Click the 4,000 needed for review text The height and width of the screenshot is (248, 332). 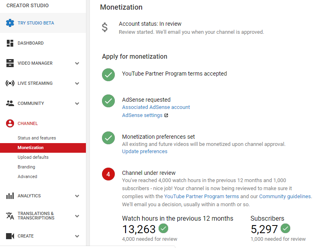(150, 239)
